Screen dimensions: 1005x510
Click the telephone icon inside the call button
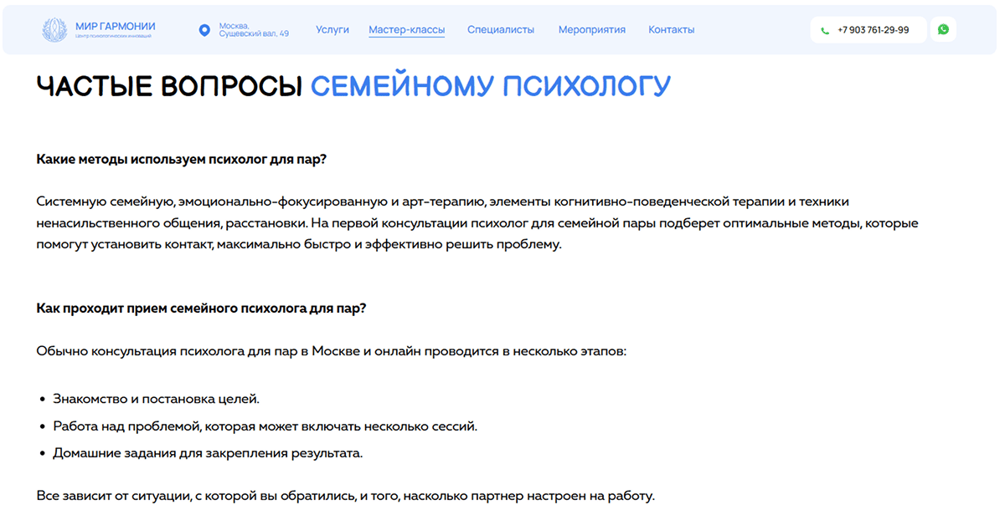(x=825, y=29)
